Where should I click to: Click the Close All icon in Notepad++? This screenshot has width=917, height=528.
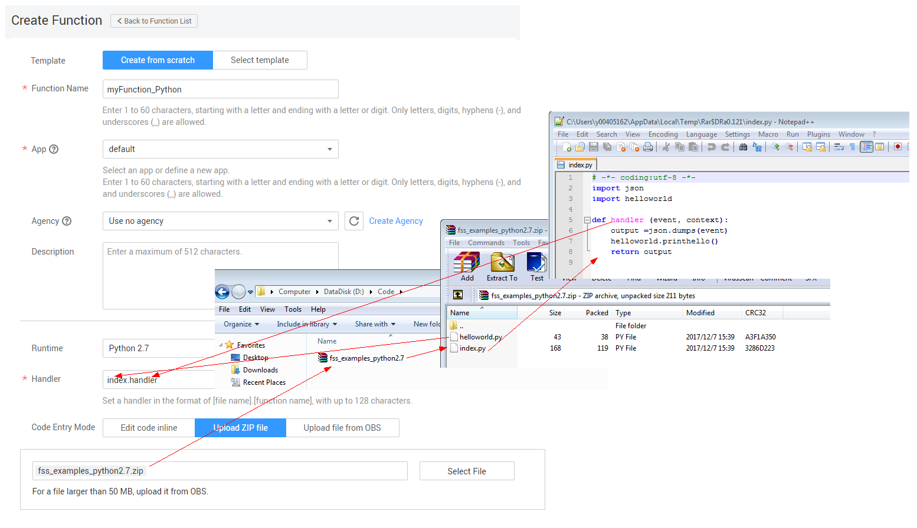click(x=634, y=147)
